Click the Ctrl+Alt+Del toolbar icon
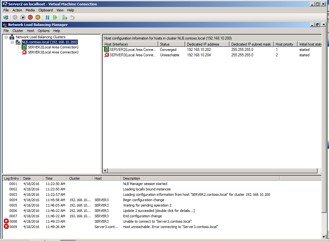This screenshot has height=241, width=329. click(6, 17)
